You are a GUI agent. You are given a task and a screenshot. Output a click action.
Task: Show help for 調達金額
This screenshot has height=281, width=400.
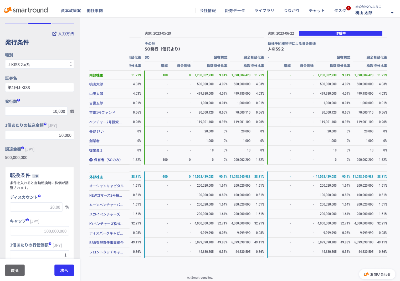[23, 148]
